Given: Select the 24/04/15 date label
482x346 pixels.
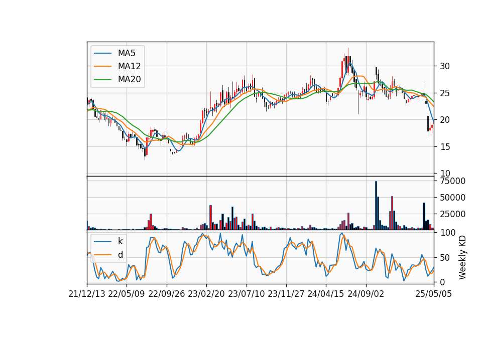Looking at the screenshot, I should (326, 294).
